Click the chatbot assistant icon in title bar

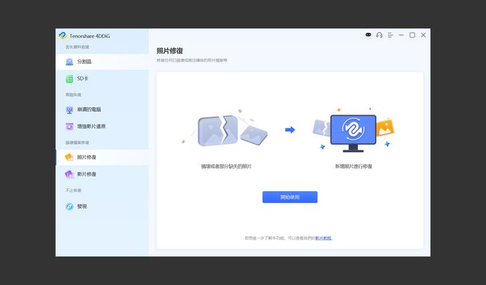(x=369, y=35)
